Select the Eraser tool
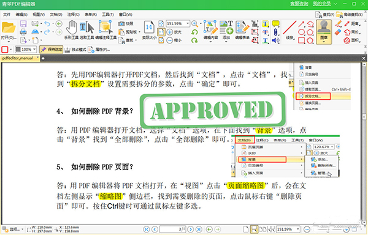The height and width of the screenshot is (235, 368). 338,32
